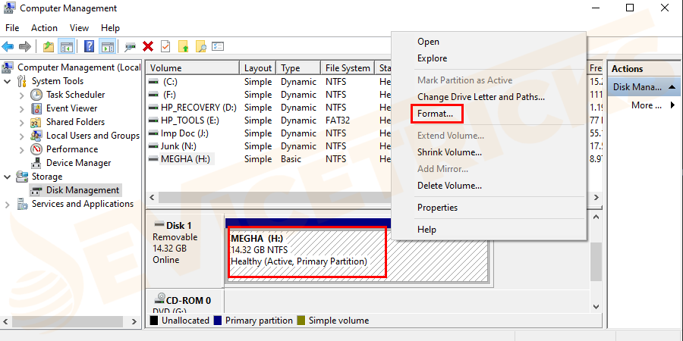Sort by the Volume column header
This screenshot has width=683, height=341.
[x=193, y=68]
